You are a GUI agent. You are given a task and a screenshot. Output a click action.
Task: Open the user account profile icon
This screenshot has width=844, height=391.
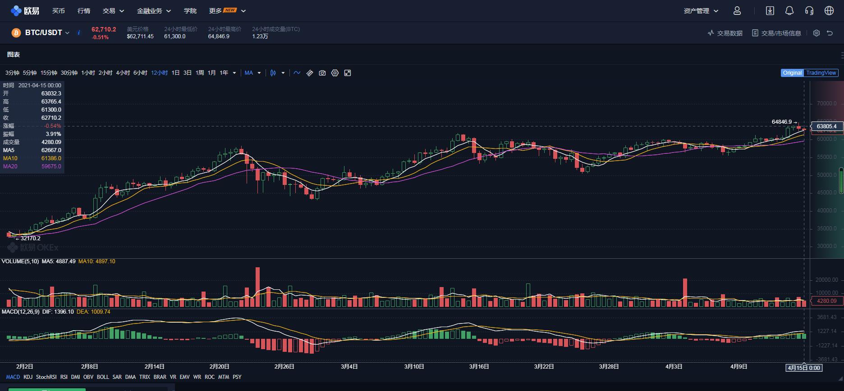[737, 11]
